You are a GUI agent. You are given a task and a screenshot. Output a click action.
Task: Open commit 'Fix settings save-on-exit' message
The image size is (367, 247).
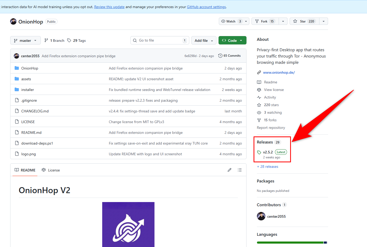(158, 143)
